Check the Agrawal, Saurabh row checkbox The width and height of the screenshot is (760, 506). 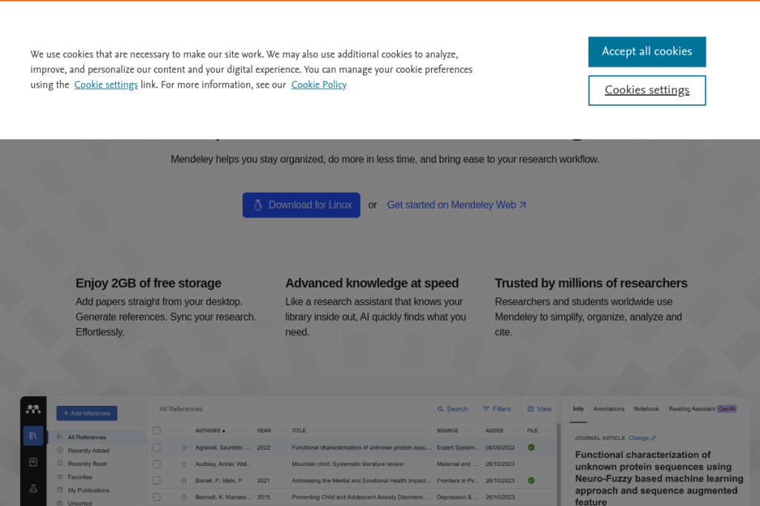click(x=157, y=447)
